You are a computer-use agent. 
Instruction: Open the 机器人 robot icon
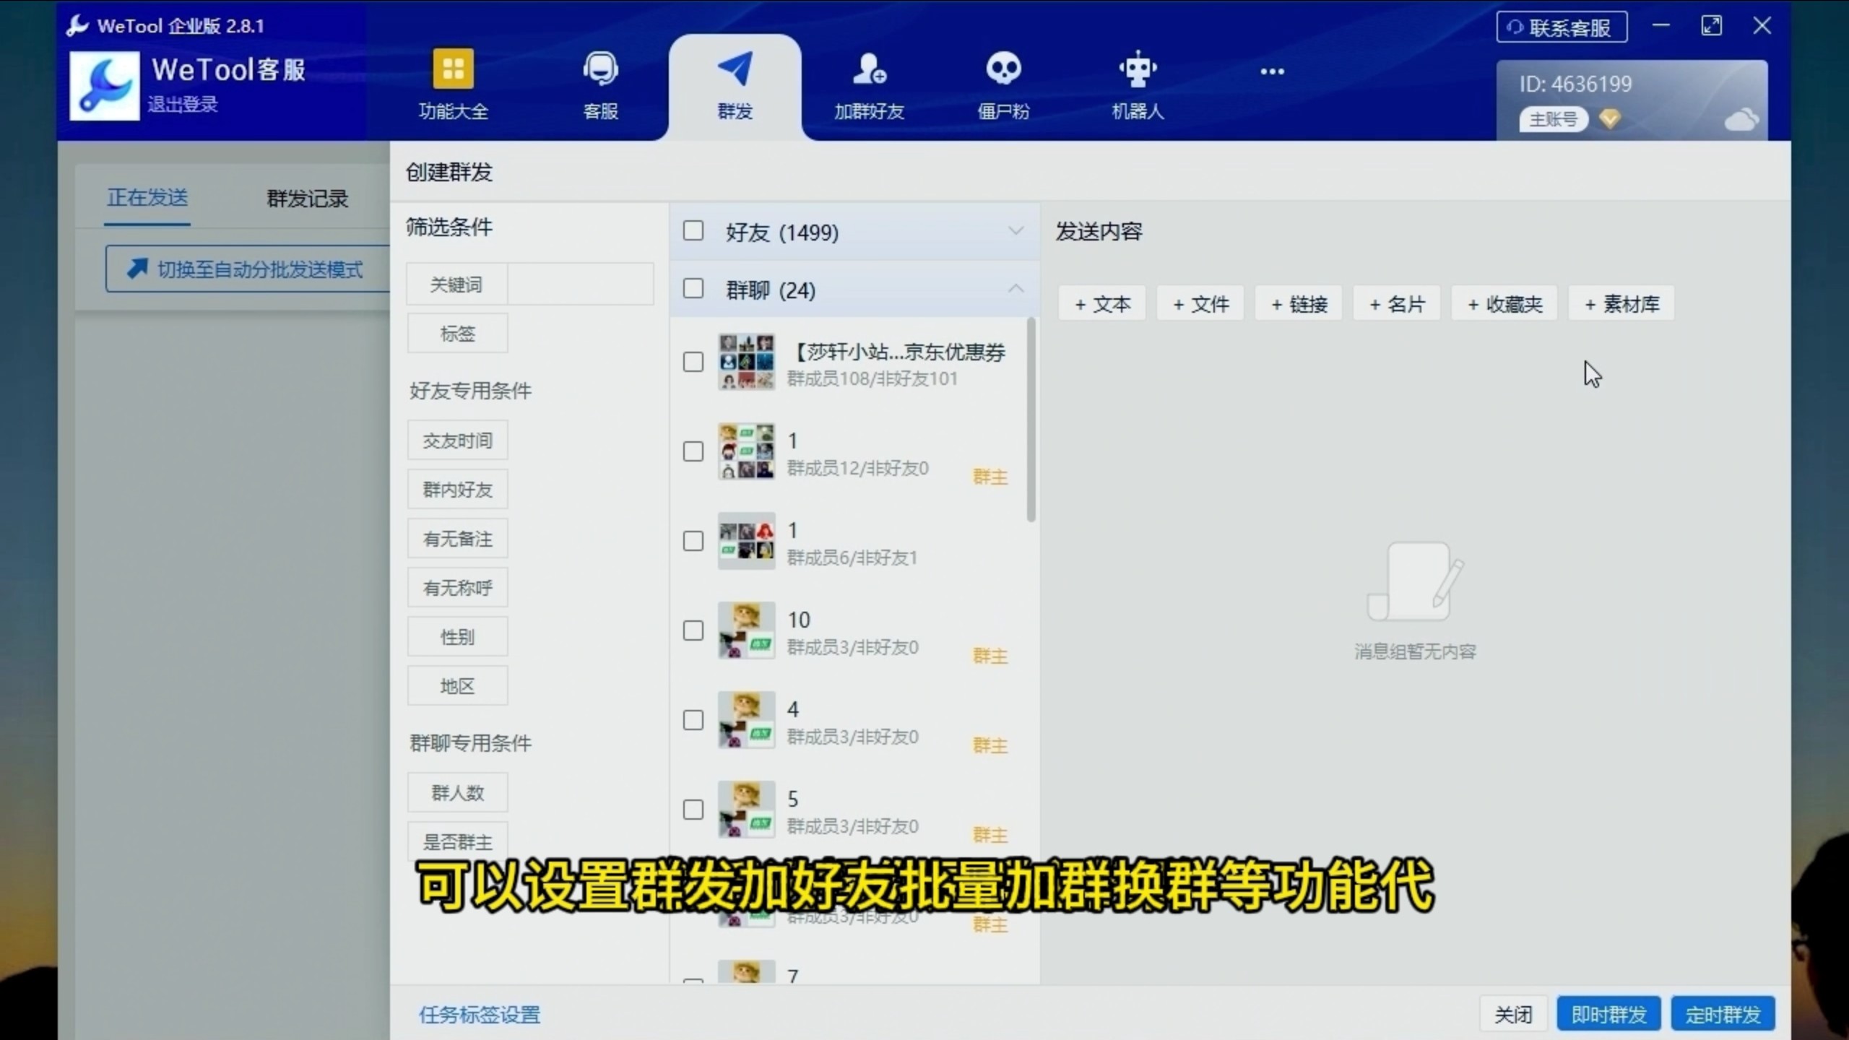(x=1138, y=69)
